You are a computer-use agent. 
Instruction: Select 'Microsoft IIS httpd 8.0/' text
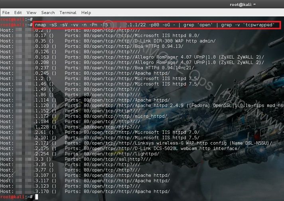(x=167, y=35)
